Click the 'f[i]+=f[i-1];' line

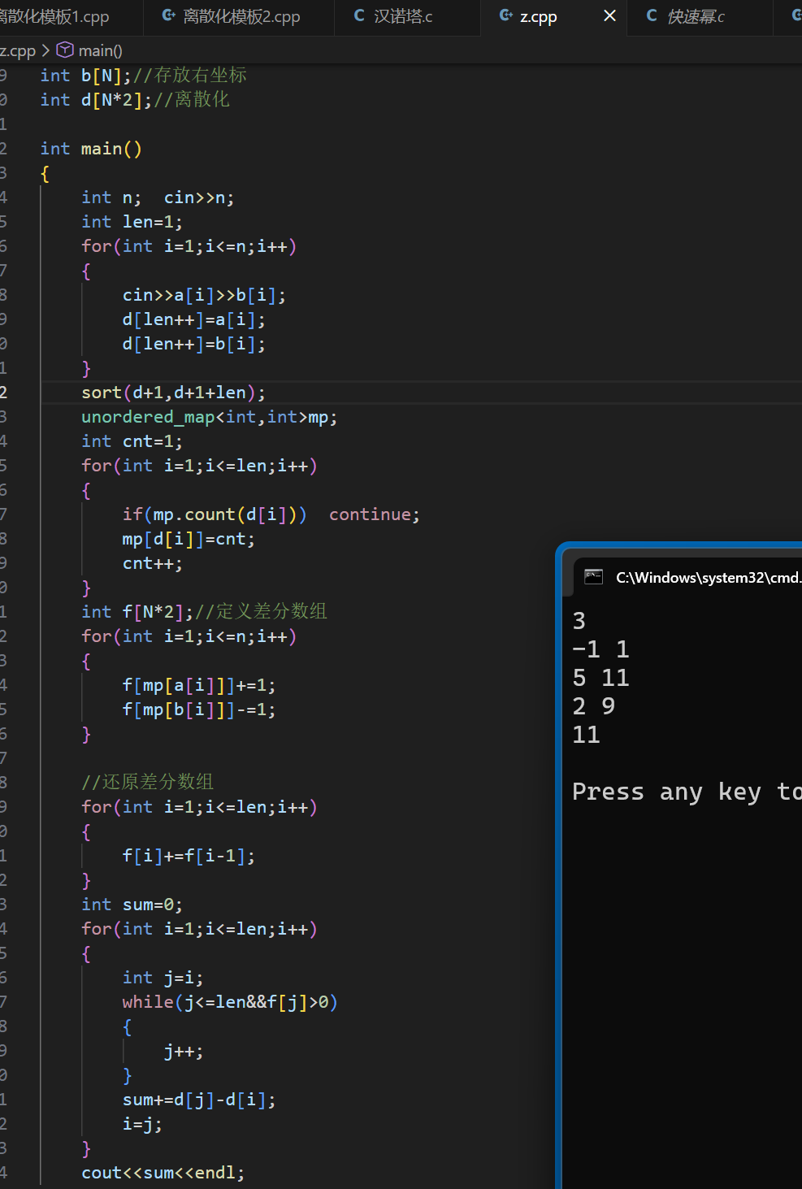tap(189, 856)
